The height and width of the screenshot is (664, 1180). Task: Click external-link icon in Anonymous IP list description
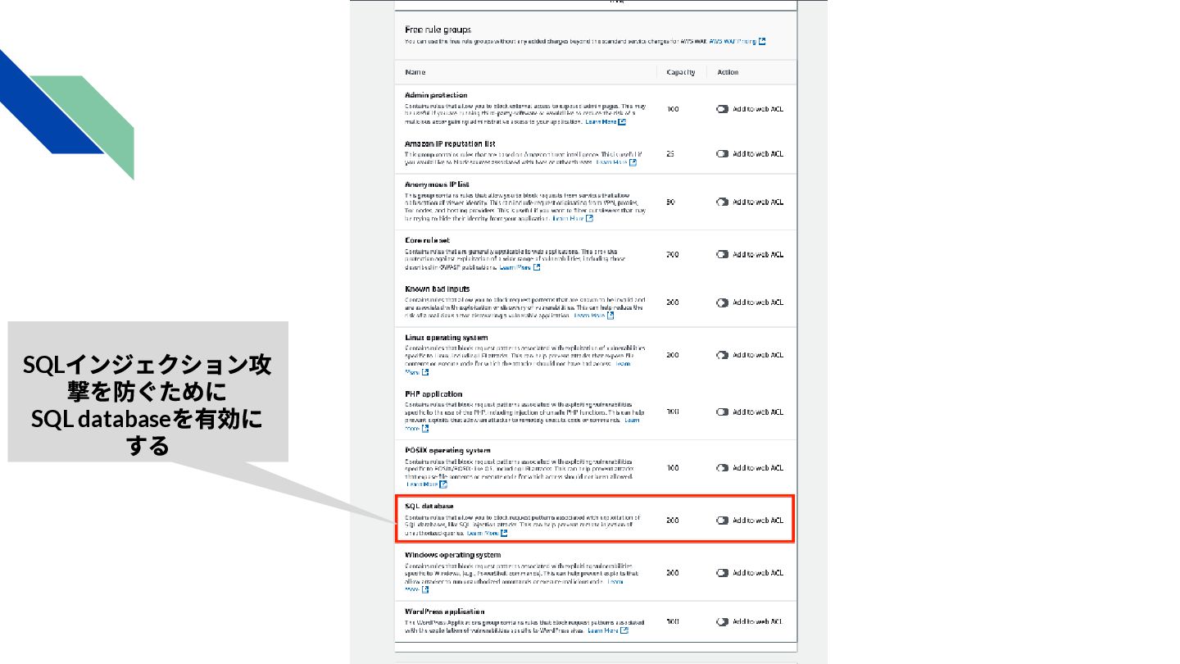point(589,219)
